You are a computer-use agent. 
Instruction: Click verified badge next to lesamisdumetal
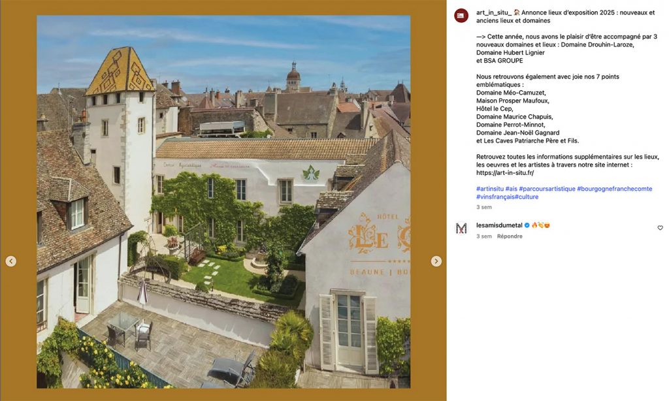pos(527,225)
